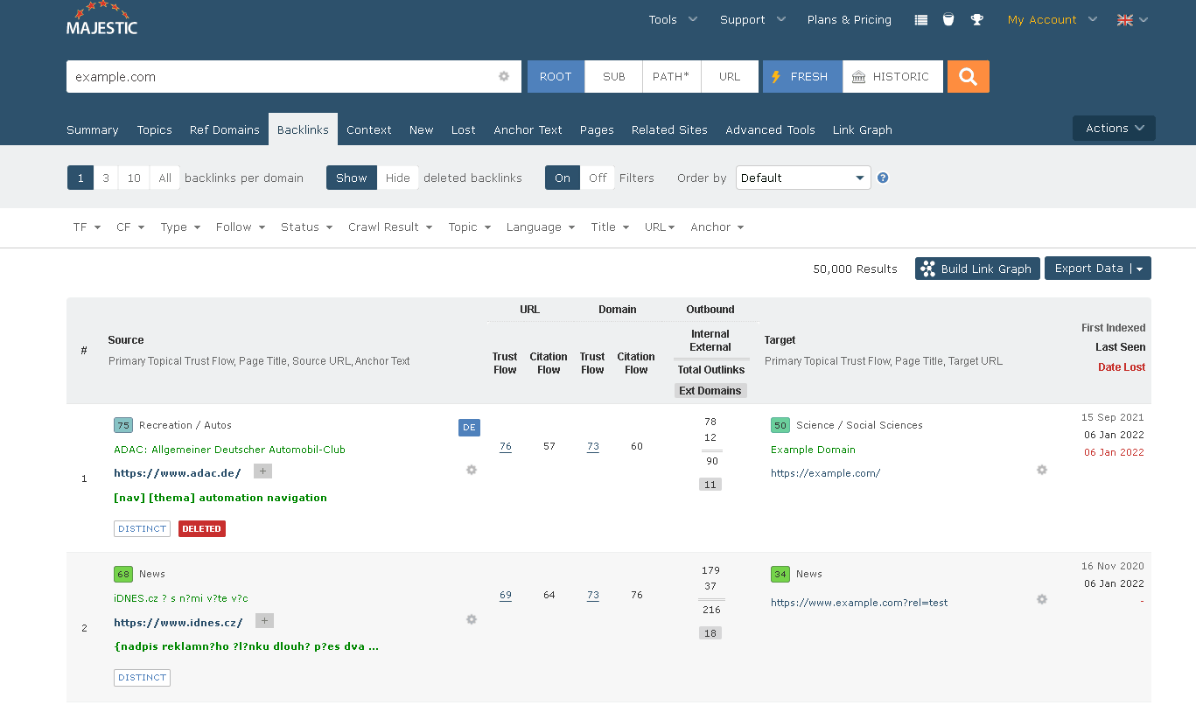Expand plus icon next to adac.de URL
Screen dimensions: 1196x712
262,471
